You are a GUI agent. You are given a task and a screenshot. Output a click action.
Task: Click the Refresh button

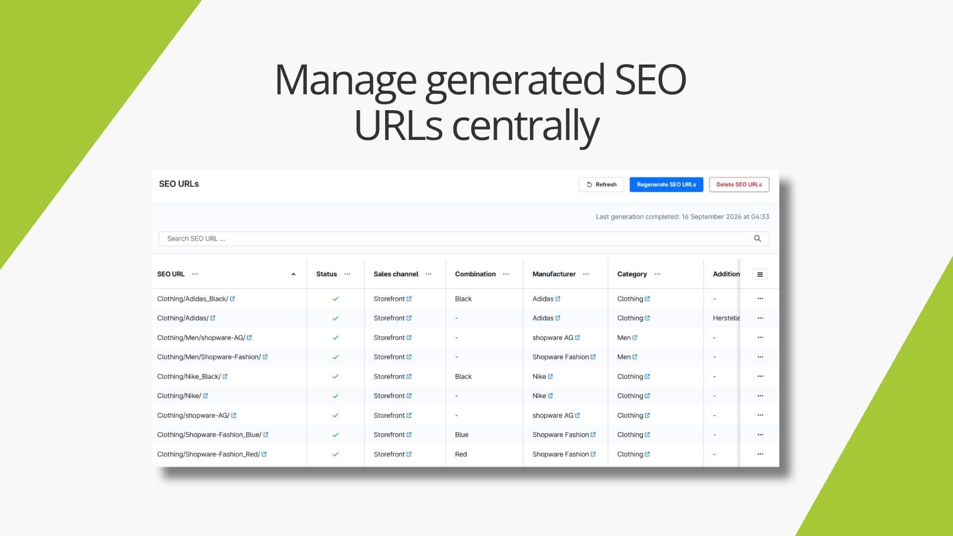point(601,185)
